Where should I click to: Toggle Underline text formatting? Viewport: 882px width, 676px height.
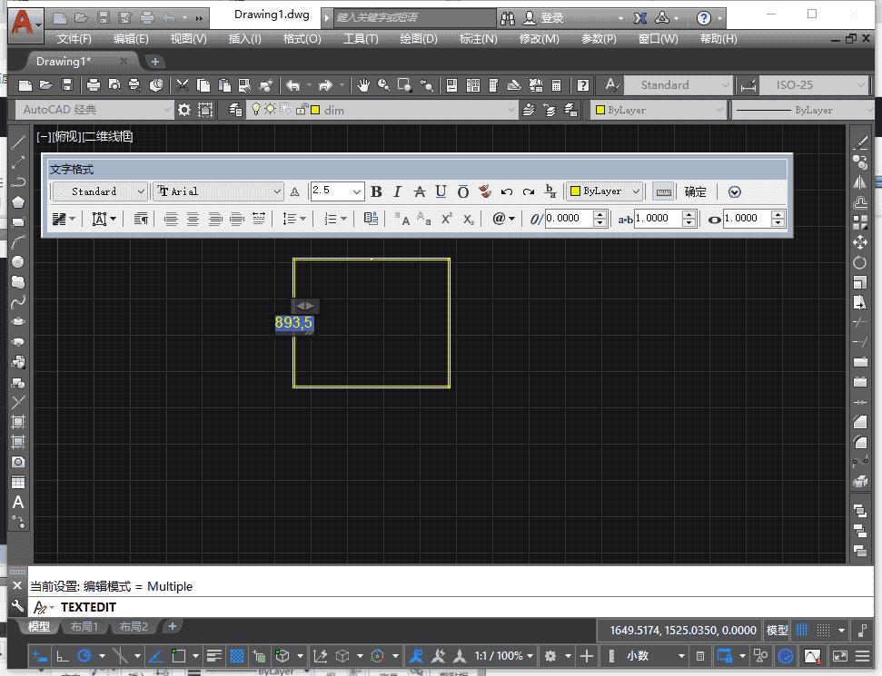point(441,192)
